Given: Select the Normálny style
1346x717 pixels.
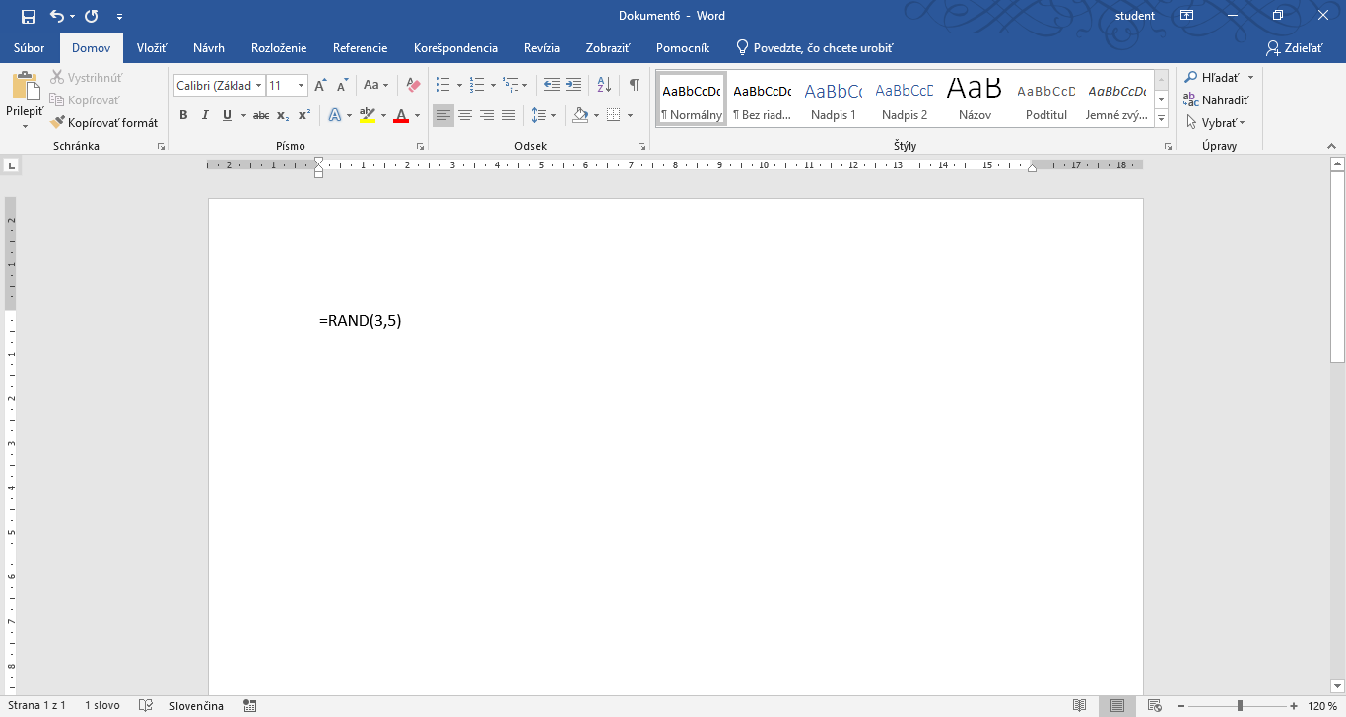Looking at the screenshot, I should (x=692, y=98).
